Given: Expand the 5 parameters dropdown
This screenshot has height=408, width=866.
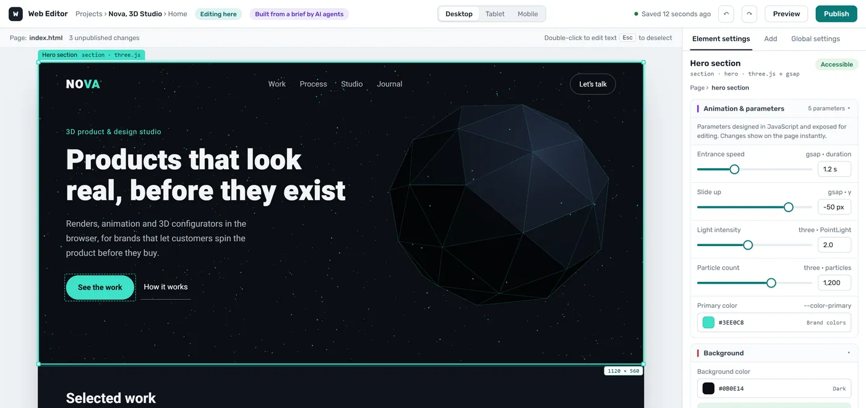Looking at the screenshot, I should click(x=829, y=108).
